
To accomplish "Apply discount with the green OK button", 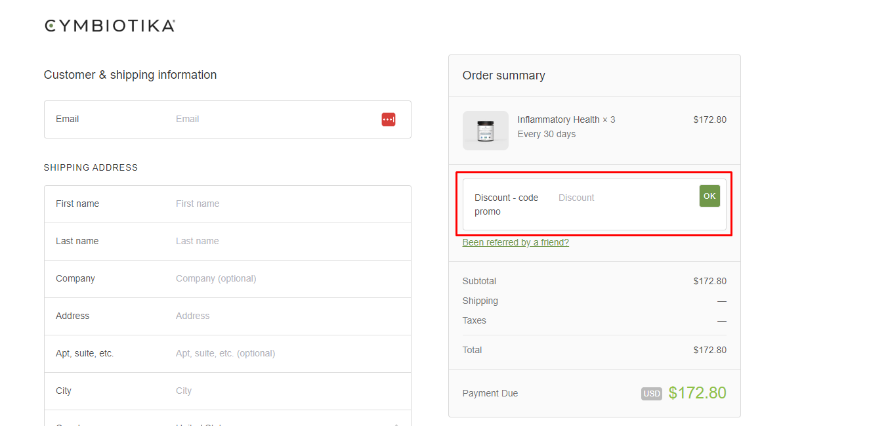I will click(x=709, y=196).
